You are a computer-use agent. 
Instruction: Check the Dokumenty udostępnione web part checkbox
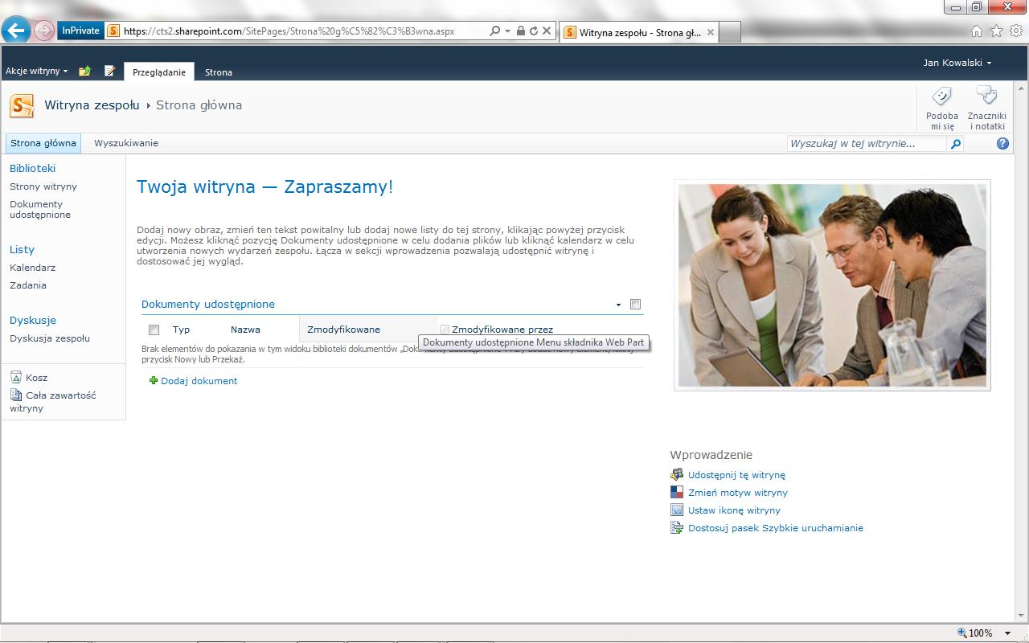[x=636, y=305]
